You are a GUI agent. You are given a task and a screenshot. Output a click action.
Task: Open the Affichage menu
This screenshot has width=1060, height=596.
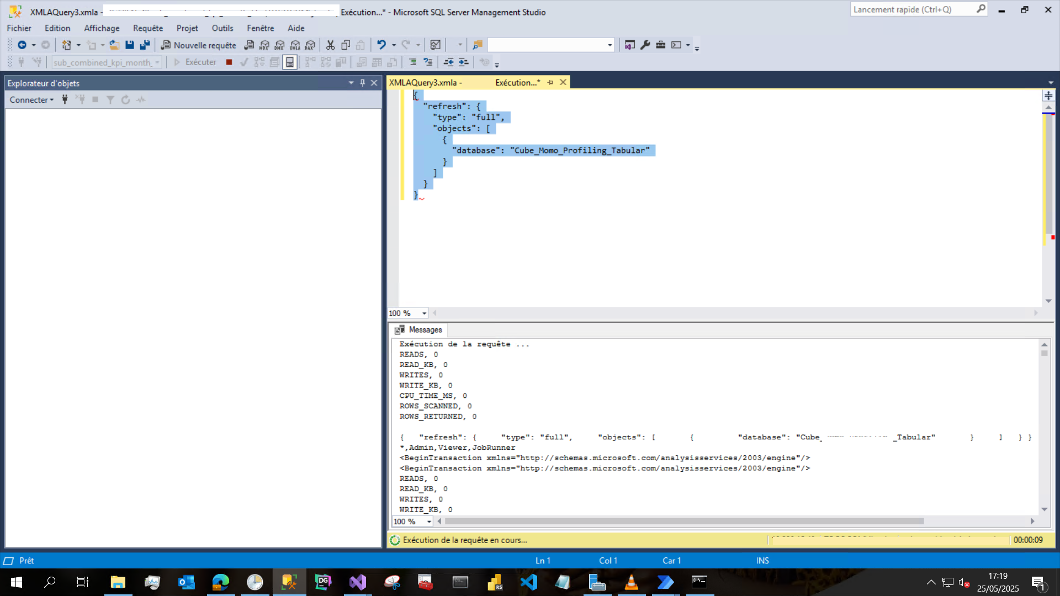point(102,28)
